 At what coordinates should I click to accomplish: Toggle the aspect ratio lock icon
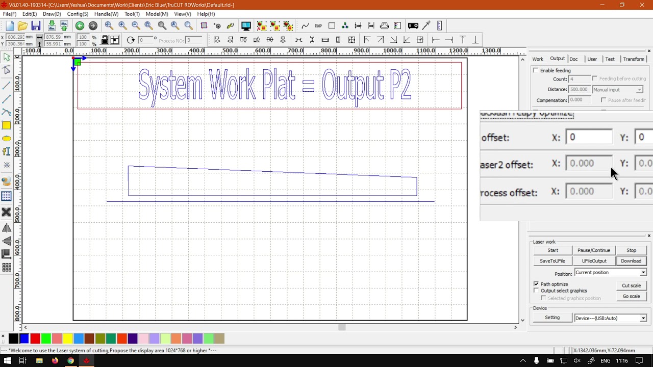tap(105, 40)
